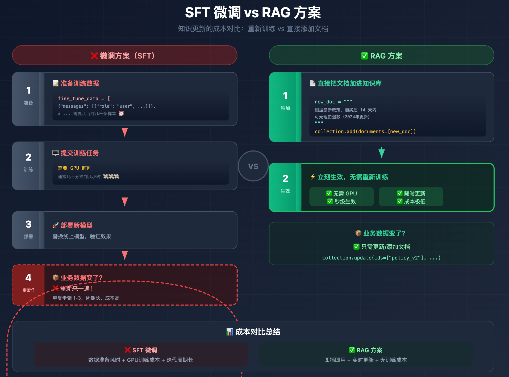509x377 pixels.
Task: Click the alarm clock icon in the code block
Action: coord(121,114)
